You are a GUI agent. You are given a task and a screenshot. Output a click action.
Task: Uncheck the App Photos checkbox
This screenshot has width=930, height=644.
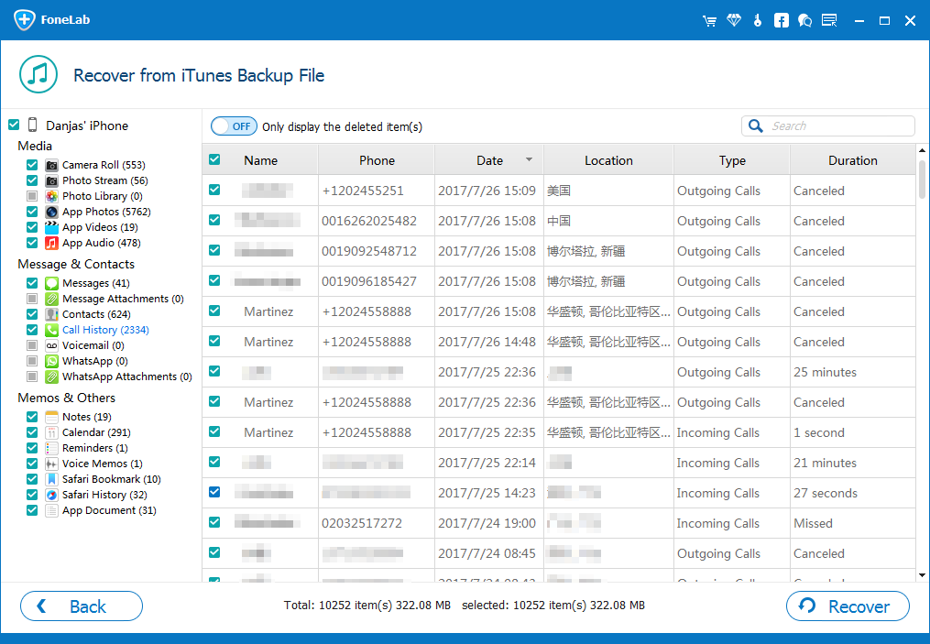pos(32,212)
